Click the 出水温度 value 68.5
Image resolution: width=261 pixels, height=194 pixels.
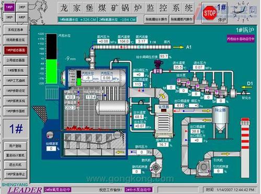139,117
